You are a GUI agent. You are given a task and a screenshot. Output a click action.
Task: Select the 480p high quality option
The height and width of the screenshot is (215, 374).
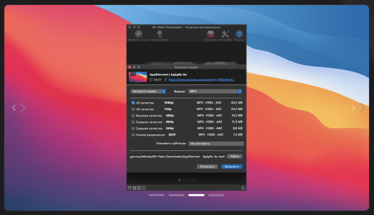133,116
